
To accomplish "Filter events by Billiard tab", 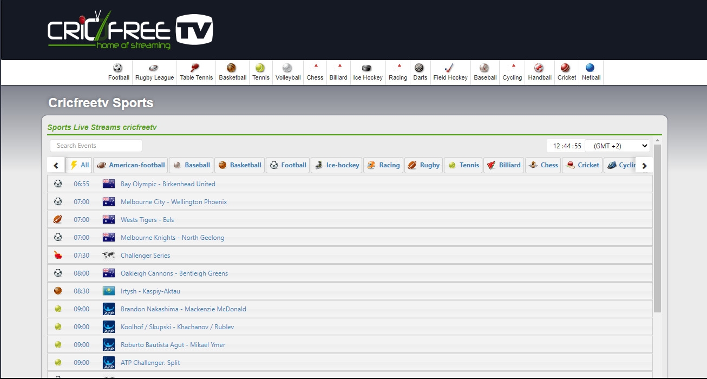I will point(503,165).
